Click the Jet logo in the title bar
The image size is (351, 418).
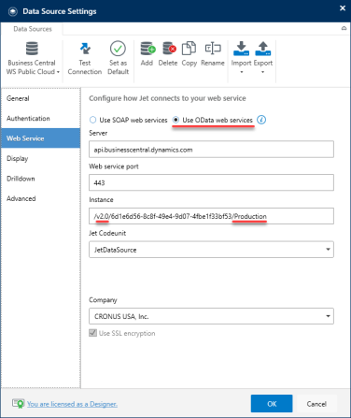coord(13,11)
